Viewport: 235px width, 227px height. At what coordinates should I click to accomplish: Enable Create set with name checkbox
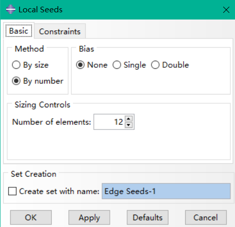[12, 191]
